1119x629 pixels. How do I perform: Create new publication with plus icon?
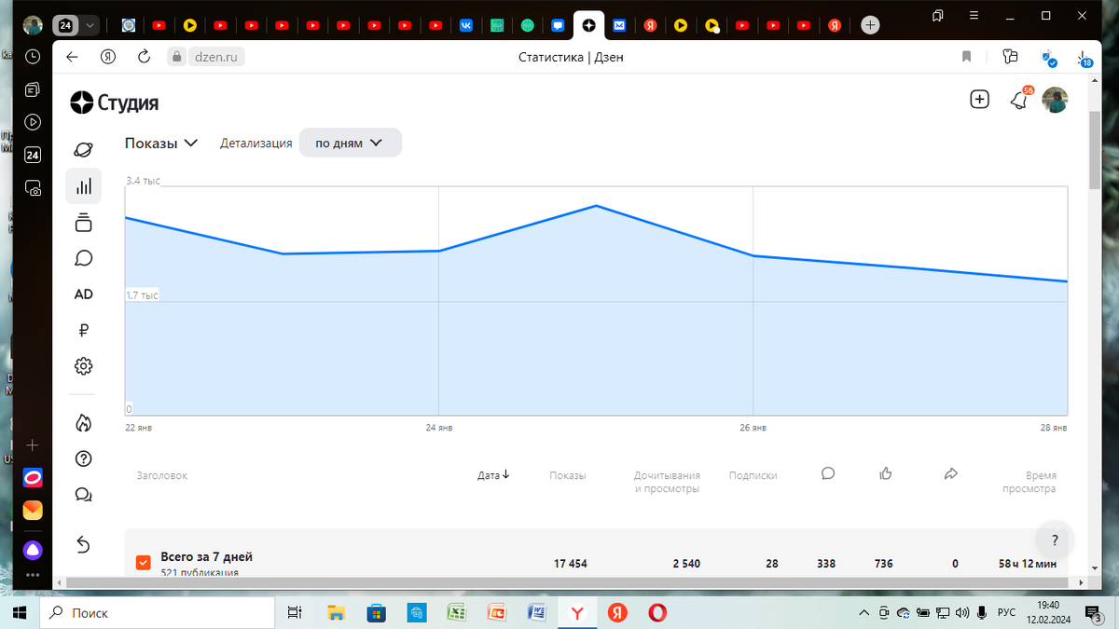pyautogui.click(x=979, y=100)
